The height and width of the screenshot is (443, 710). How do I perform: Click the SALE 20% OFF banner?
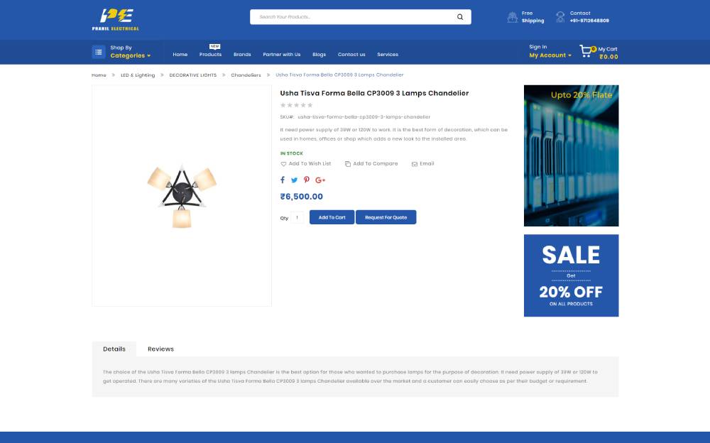[572, 275]
